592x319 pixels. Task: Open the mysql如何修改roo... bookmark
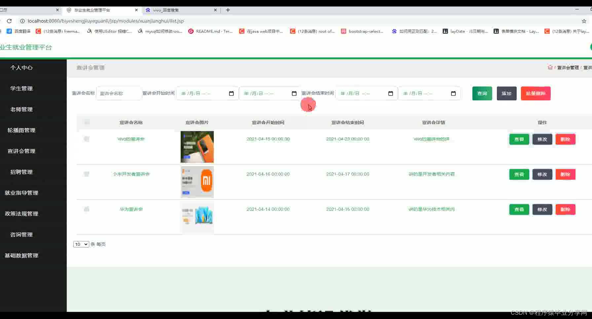pos(160,31)
